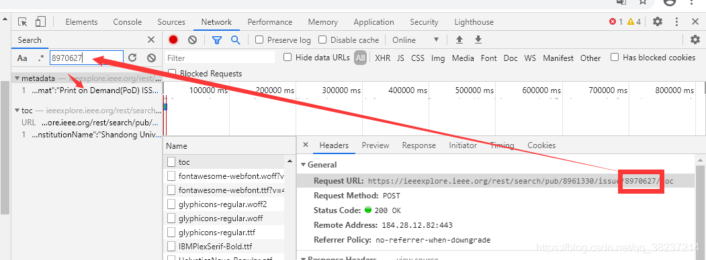Open the Lighthouse tab

474,22
